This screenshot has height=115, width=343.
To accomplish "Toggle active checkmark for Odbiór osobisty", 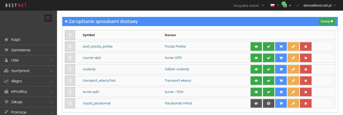I will pyautogui.click(x=269, y=69).
